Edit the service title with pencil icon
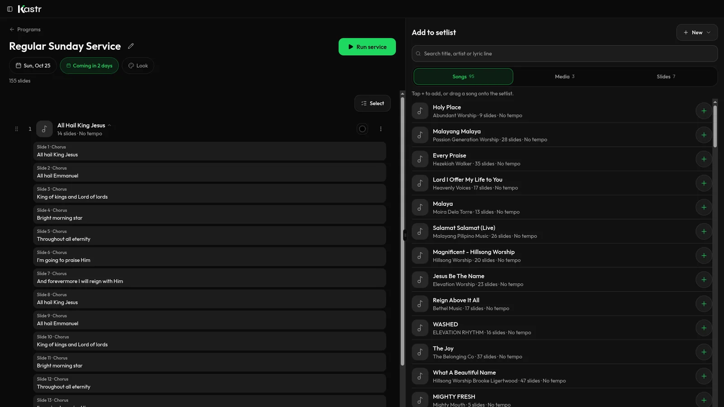Screen dimensions: 724x407 tap(131, 46)
